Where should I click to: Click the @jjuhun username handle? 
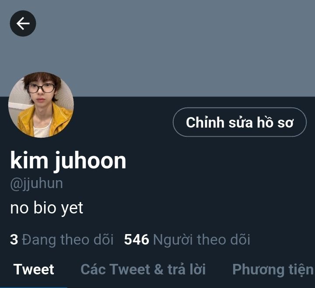36,184
